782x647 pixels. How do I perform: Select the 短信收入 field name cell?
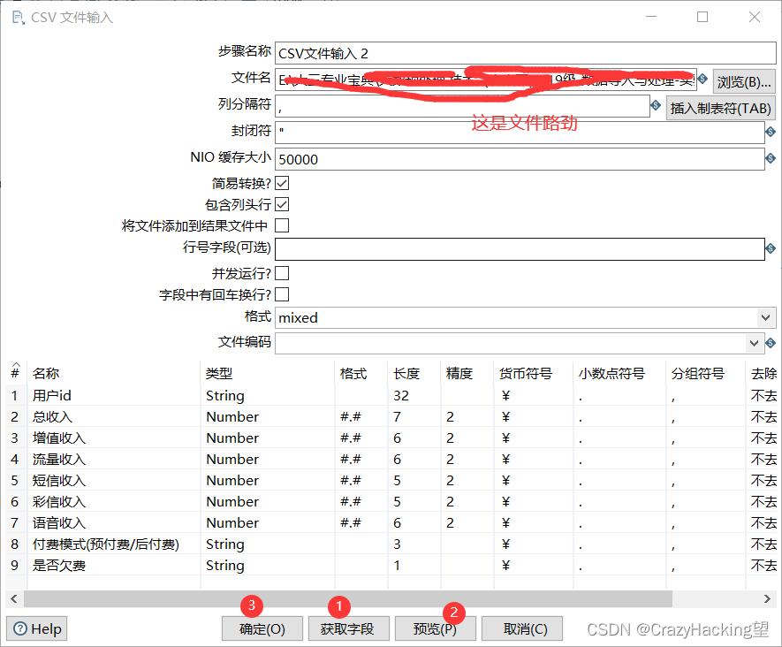114,480
